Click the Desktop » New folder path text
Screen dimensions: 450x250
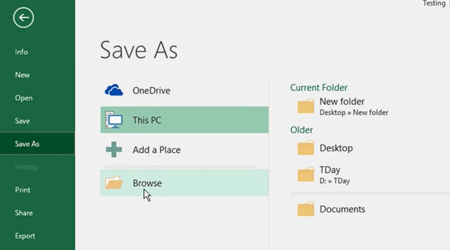pos(354,113)
